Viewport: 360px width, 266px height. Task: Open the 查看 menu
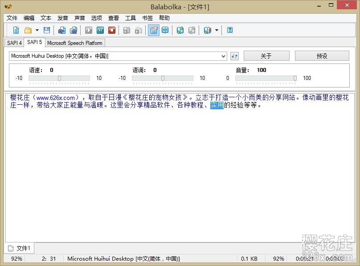[x=114, y=18]
